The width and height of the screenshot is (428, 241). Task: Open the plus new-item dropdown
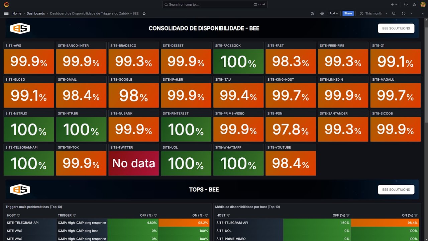394,4
